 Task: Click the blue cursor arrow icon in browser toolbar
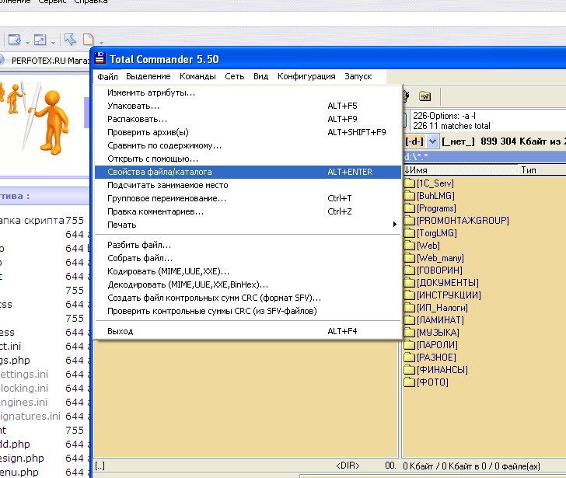(x=70, y=39)
